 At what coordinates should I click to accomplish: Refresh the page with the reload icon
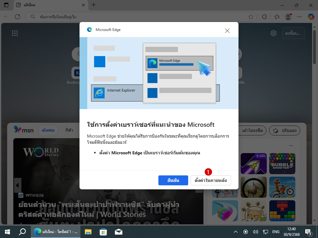pyautogui.click(x=17, y=17)
